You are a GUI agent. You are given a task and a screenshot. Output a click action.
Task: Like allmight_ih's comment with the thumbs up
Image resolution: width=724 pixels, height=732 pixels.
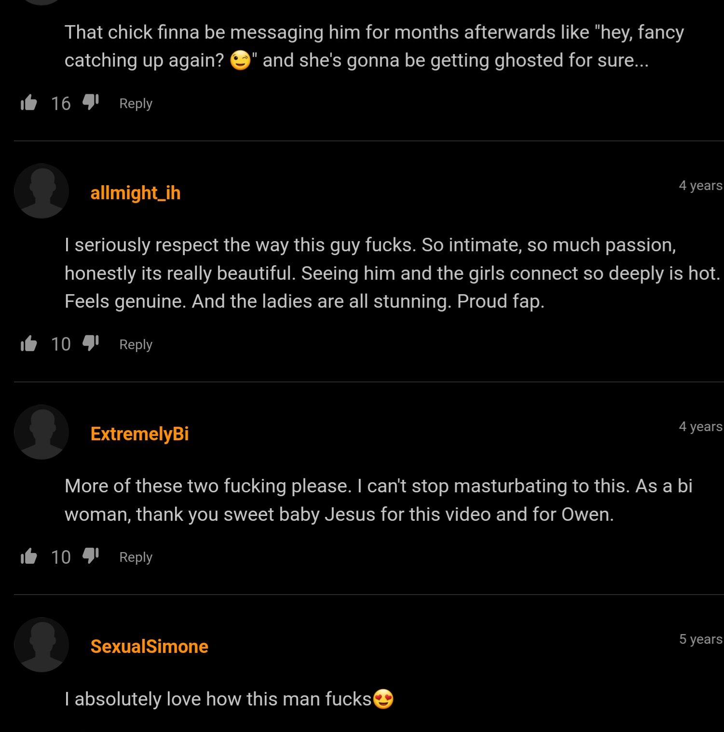(29, 343)
